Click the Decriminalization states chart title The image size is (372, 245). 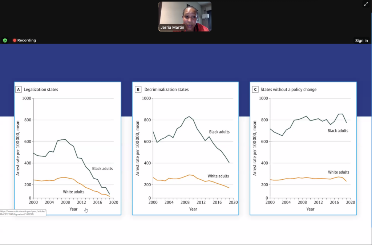coord(166,89)
